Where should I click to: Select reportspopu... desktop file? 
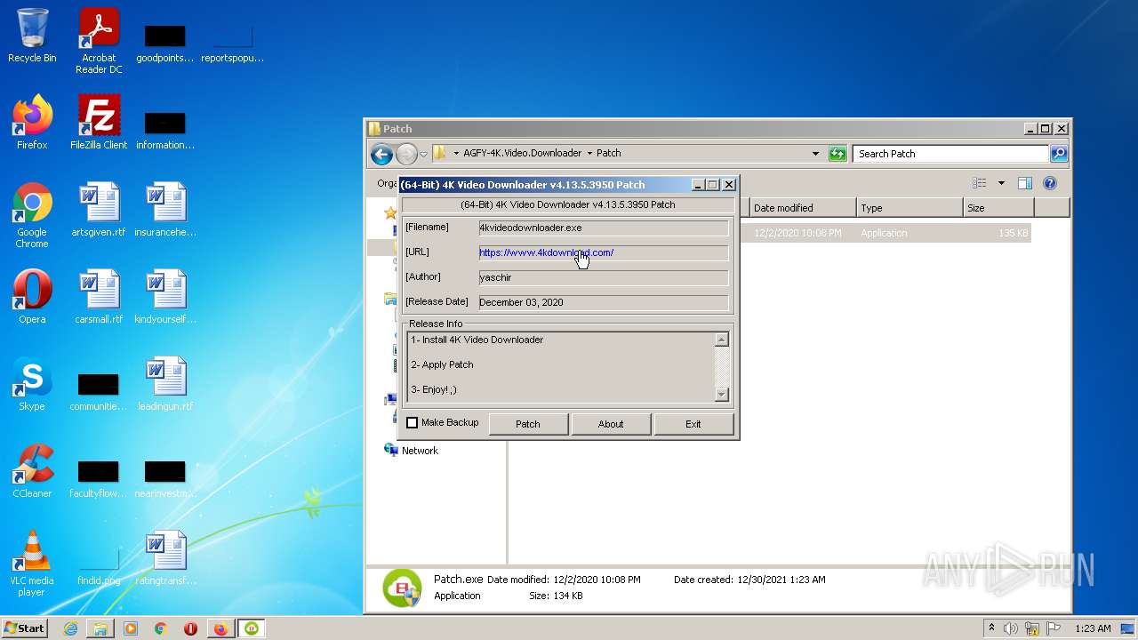click(x=233, y=43)
